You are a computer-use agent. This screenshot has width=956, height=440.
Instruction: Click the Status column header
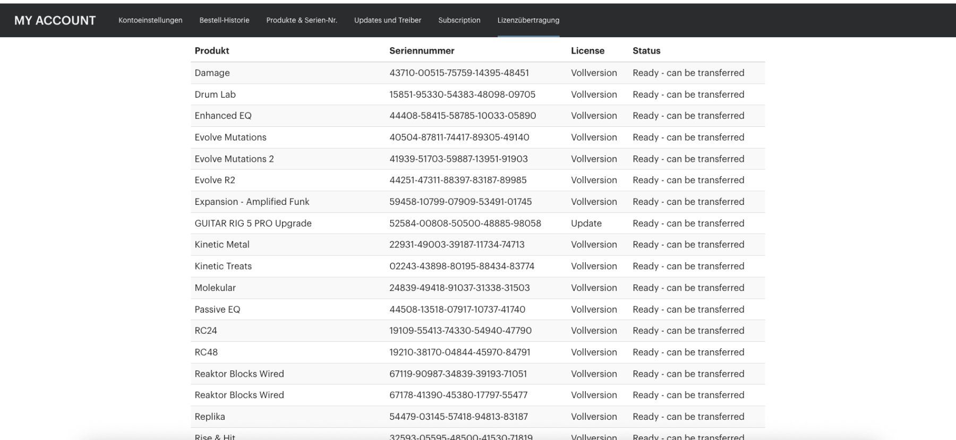pyautogui.click(x=646, y=51)
